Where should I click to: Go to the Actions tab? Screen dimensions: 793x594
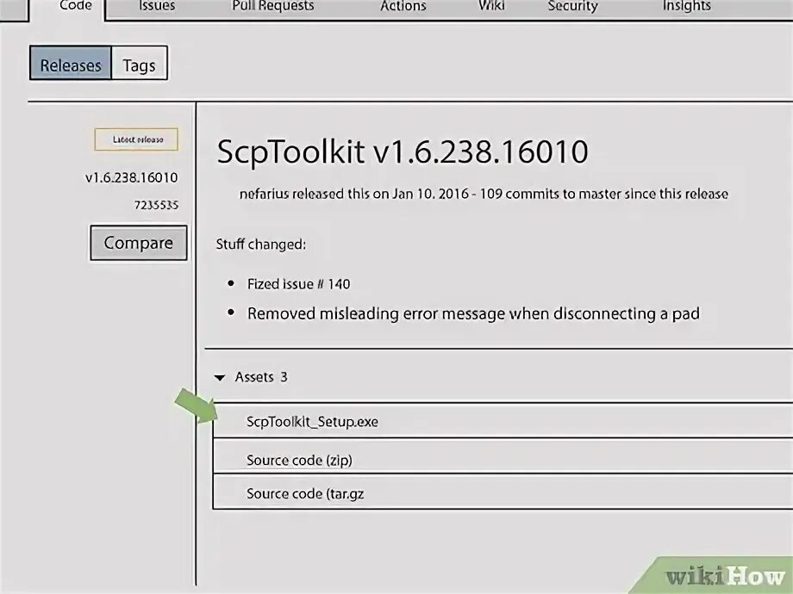pyautogui.click(x=403, y=6)
